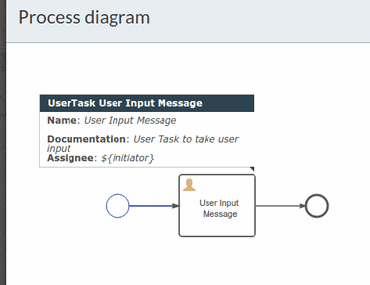Click the 'User Input Message' label inside task
The image size is (370, 285).
click(219, 208)
